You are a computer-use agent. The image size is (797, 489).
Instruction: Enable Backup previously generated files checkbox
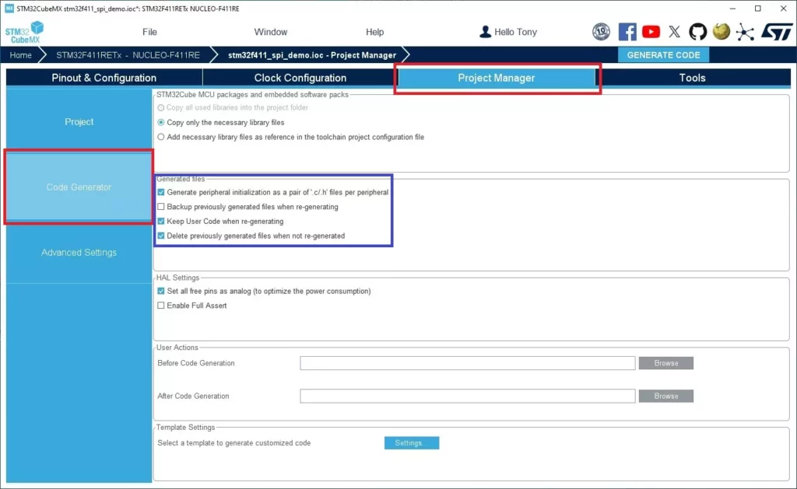pos(161,208)
